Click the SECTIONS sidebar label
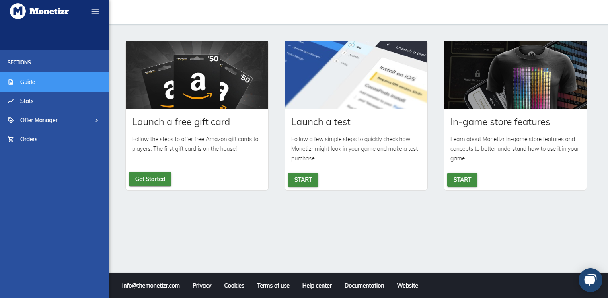The width and height of the screenshot is (608, 298). coord(19,62)
